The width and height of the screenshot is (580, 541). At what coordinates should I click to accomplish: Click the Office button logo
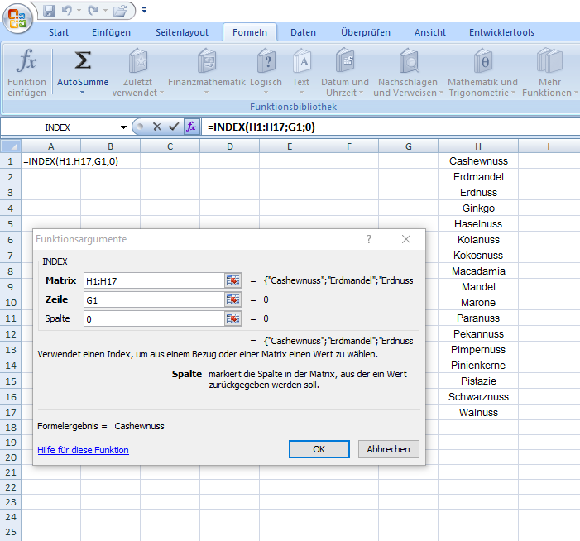[17, 17]
